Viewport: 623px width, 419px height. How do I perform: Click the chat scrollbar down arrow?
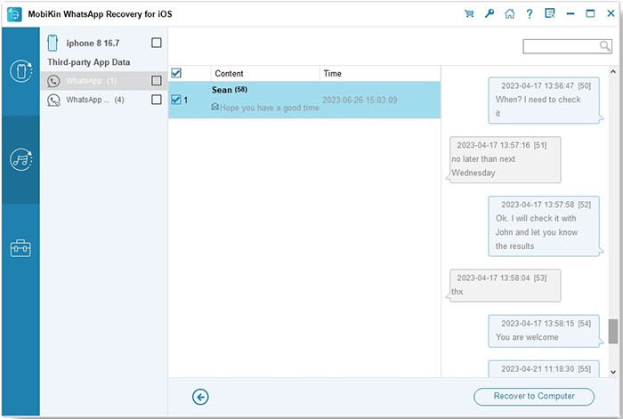point(613,372)
